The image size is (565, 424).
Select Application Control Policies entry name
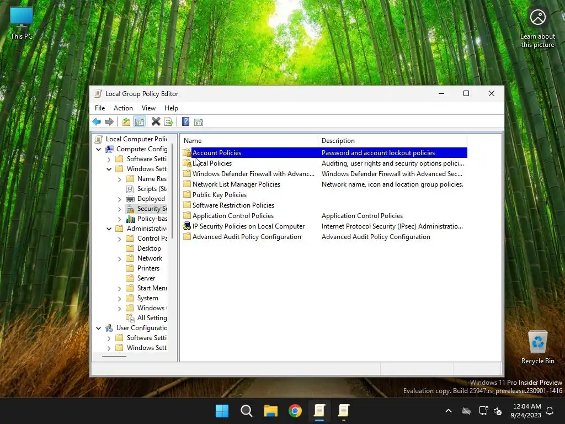[233, 216]
